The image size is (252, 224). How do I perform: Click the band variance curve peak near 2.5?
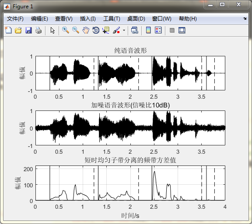154,172
